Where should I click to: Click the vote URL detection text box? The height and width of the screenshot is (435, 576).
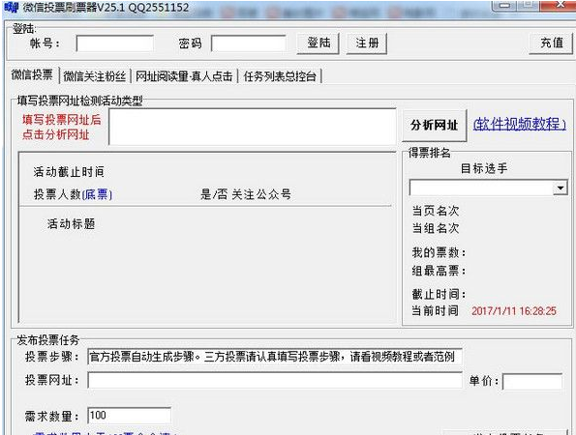pyautogui.click(x=253, y=127)
